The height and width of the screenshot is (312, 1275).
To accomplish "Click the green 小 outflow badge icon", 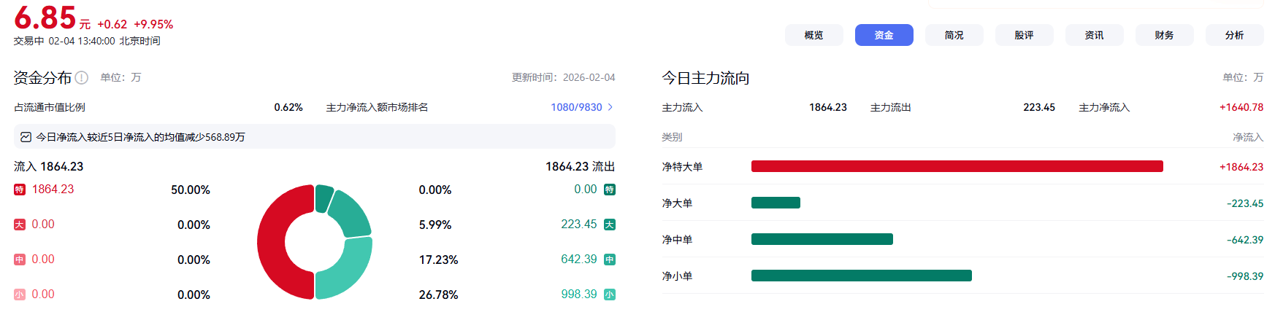I will [610, 295].
